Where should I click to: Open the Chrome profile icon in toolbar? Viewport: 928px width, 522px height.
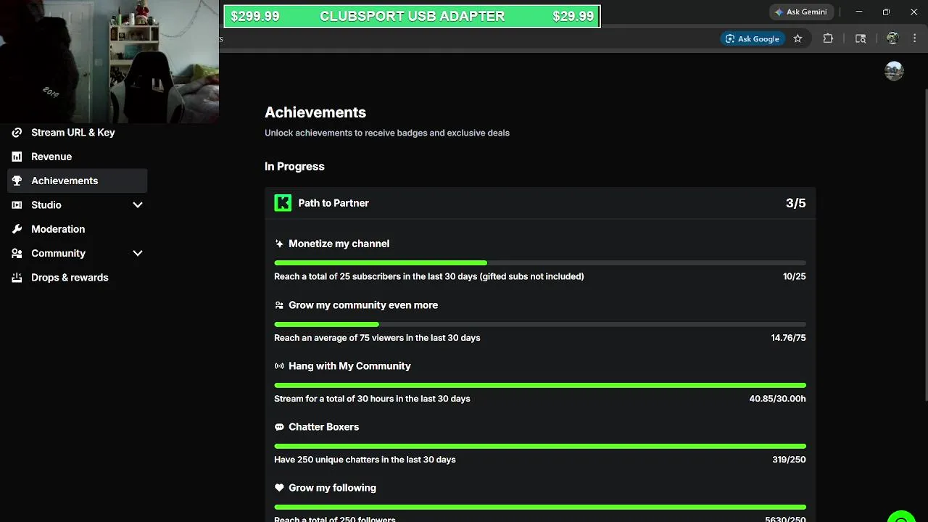tap(892, 38)
